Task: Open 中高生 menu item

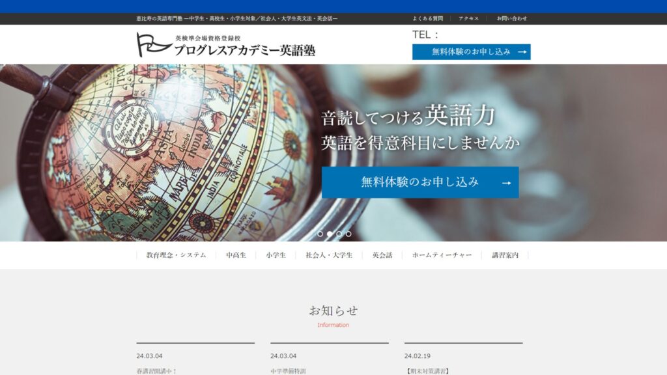Action: tap(236, 255)
